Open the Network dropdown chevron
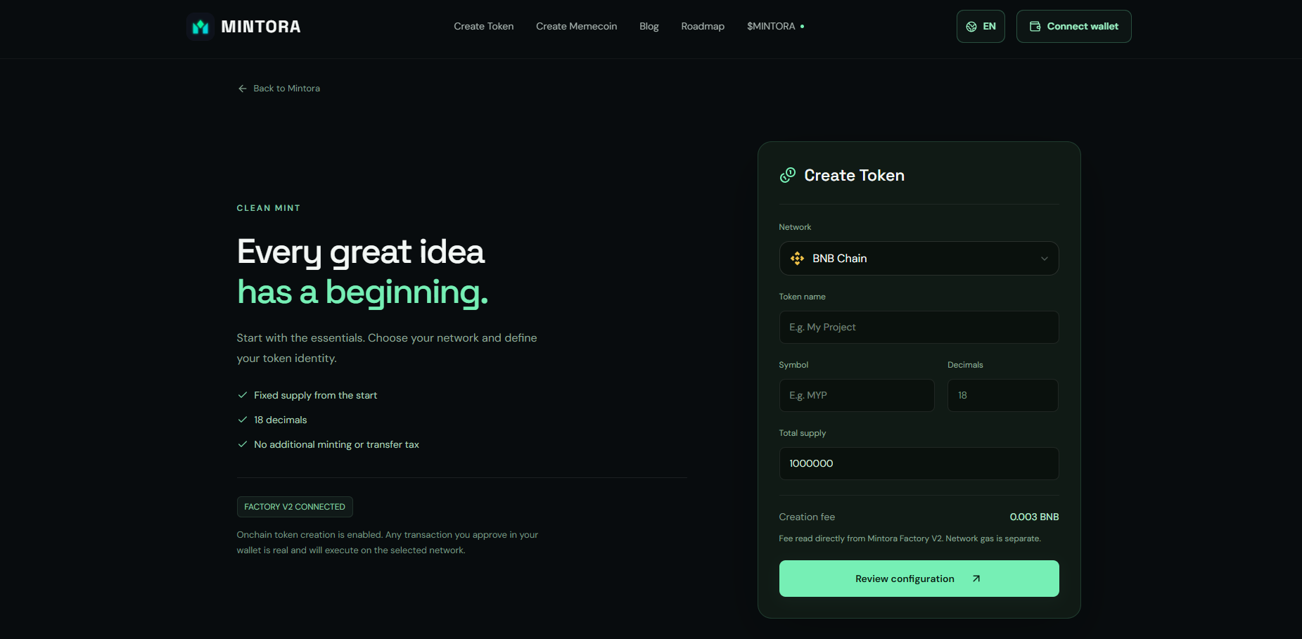Image resolution: width=1302 pixels, height=639 pixels. point(1045,259)
